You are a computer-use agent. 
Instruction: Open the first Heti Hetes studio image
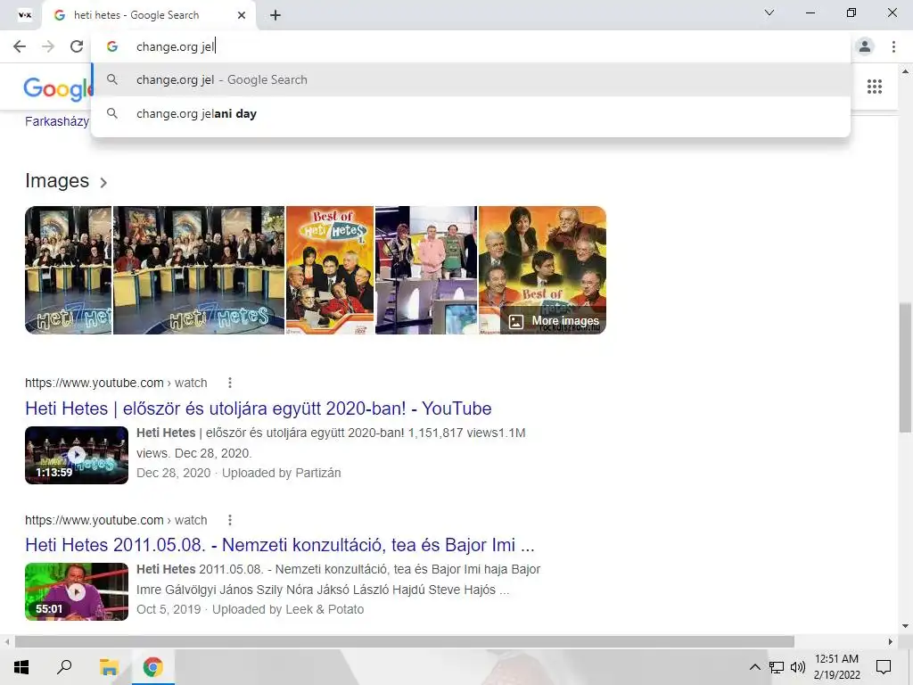point(68,269)
